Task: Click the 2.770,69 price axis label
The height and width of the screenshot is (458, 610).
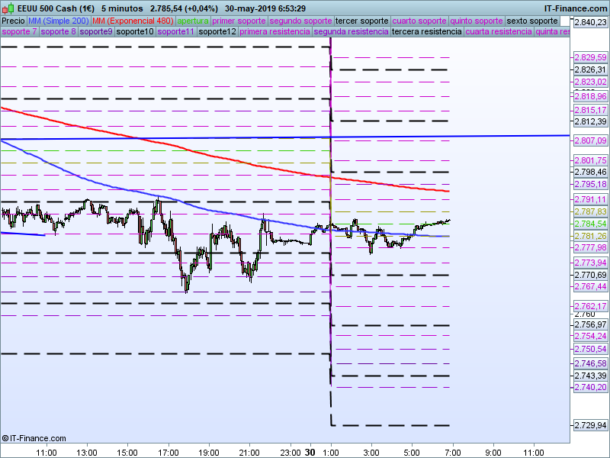Action: click(590, 275)
